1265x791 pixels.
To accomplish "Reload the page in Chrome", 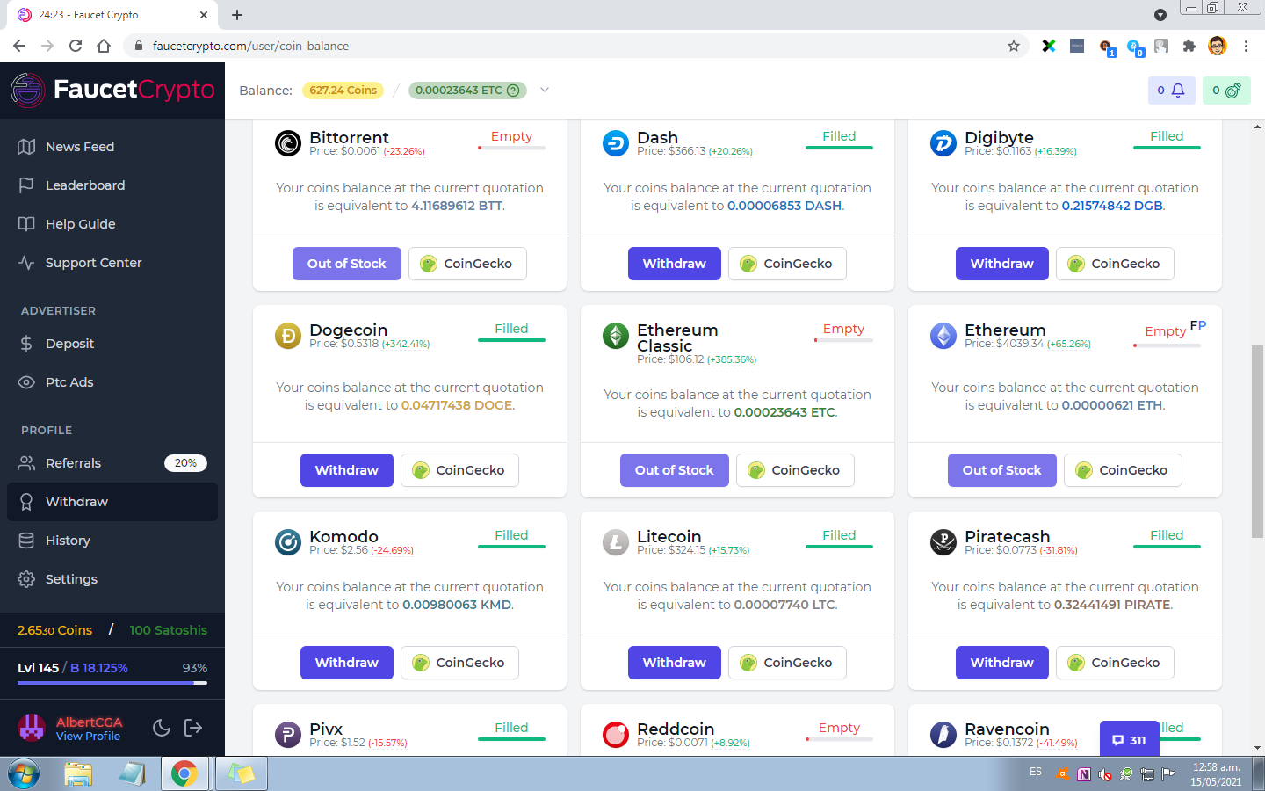I will 76,46.
